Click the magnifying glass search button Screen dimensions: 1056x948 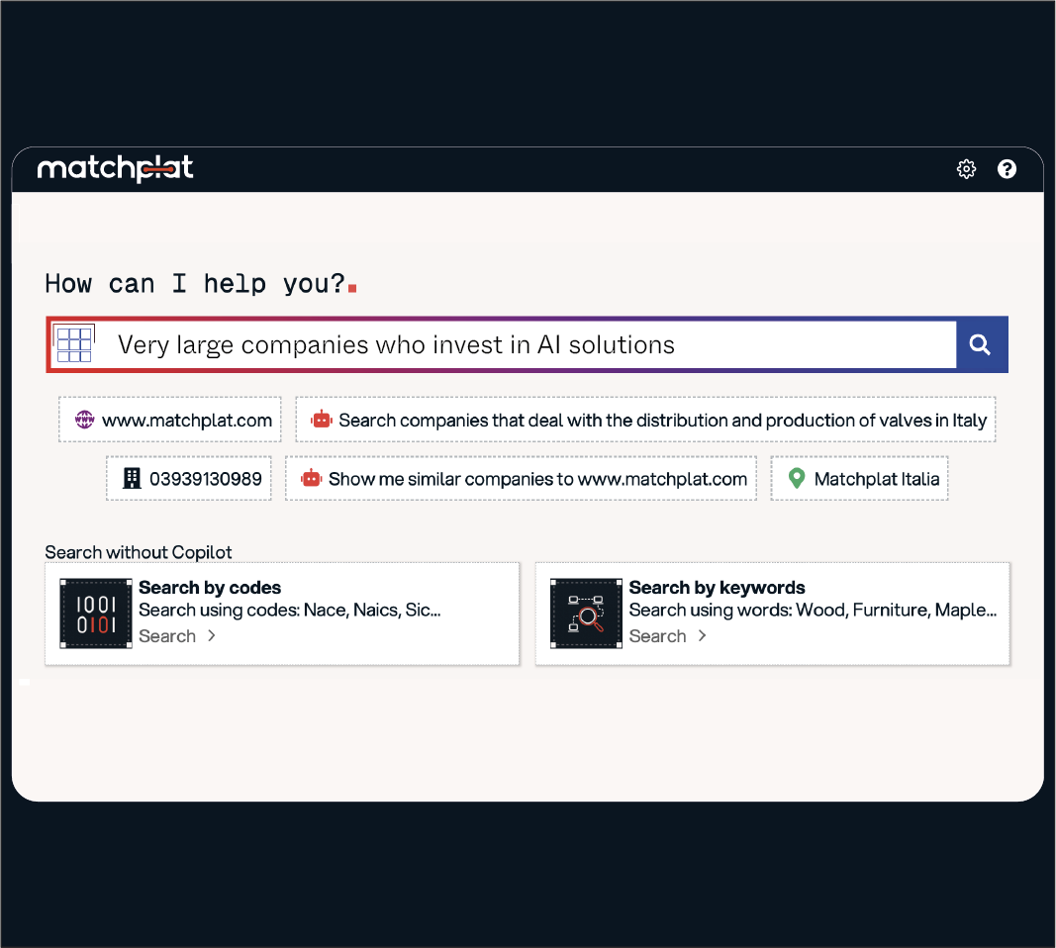click(x=981, y=344)
